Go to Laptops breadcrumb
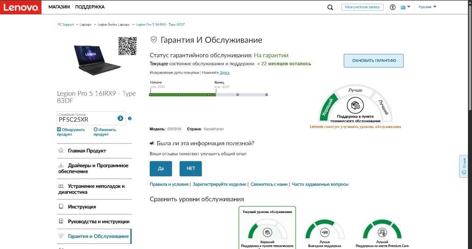 (86, 24)
